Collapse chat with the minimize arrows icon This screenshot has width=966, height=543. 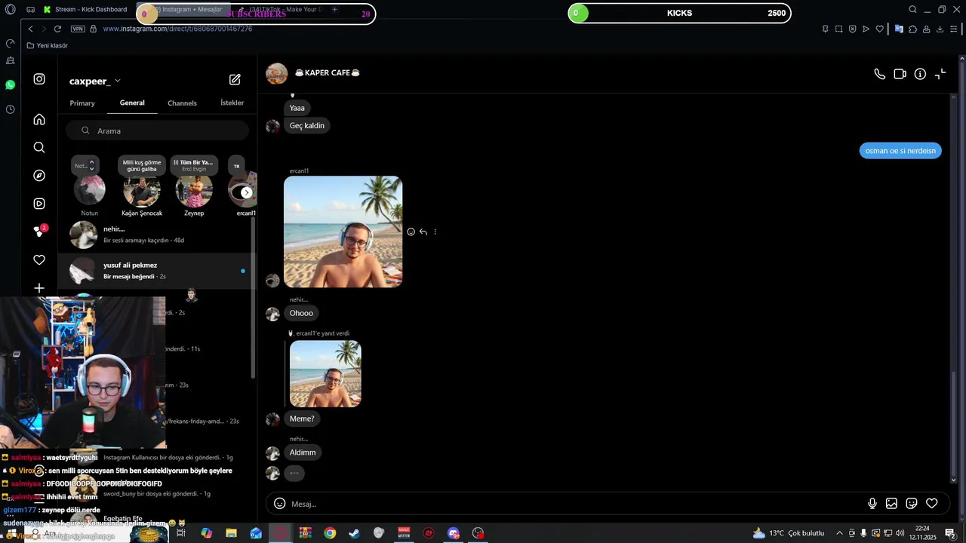[x=940, y=74]
